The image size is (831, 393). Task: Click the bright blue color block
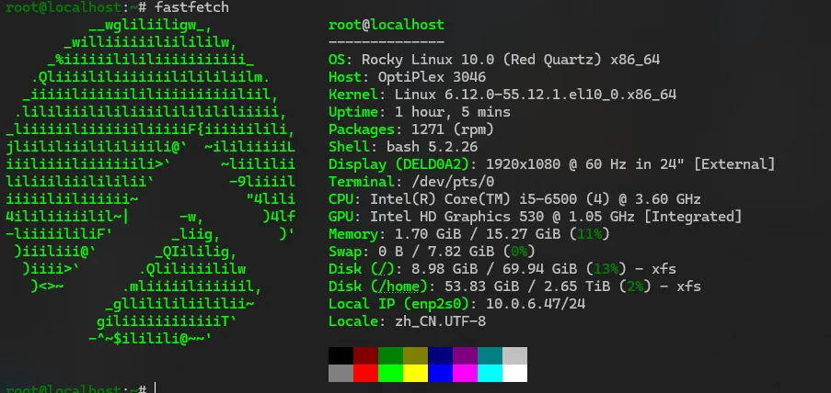pos(441,373)
